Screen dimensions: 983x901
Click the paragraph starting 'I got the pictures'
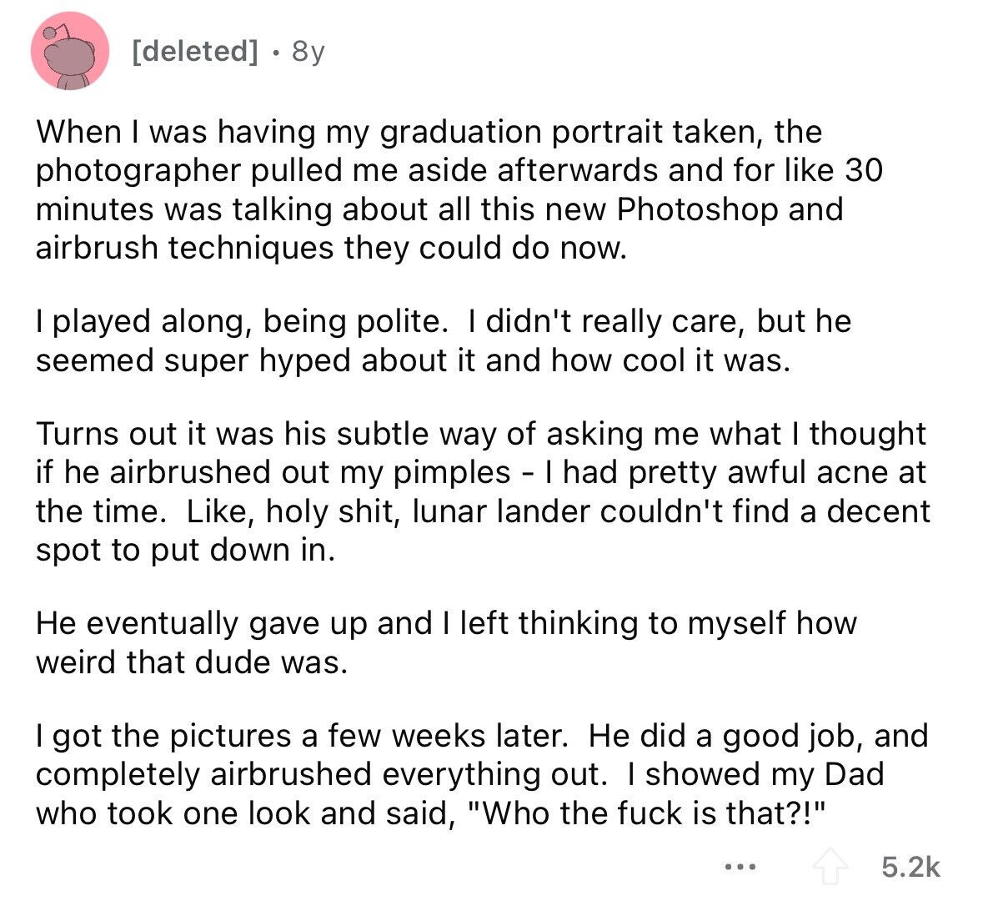[x=481, y=773]
